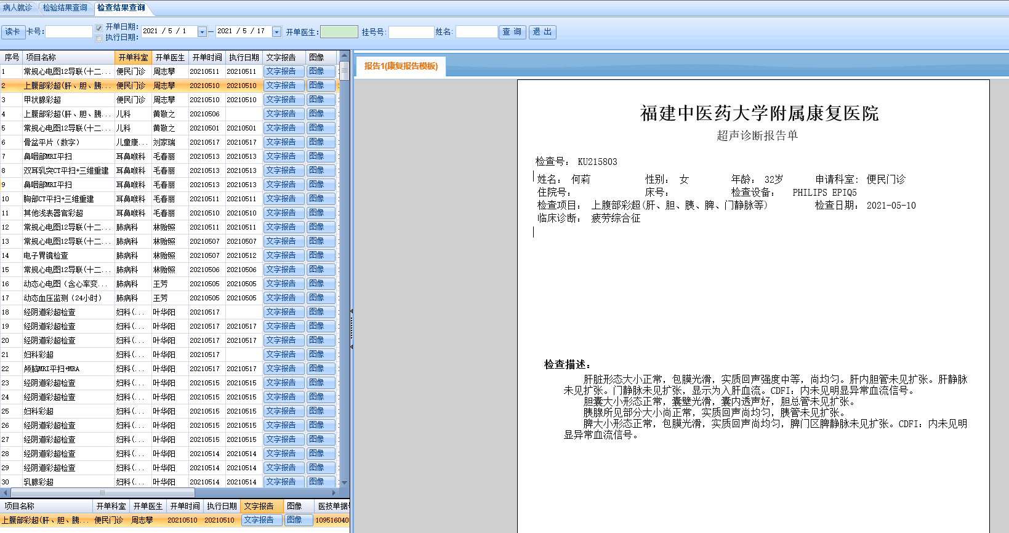The width and height of the screenshot is (1009, 533).
Task: Click the hospital title 福建中医药大学附属康复医院
Action: pyautogui.click(x=759, y=114)
